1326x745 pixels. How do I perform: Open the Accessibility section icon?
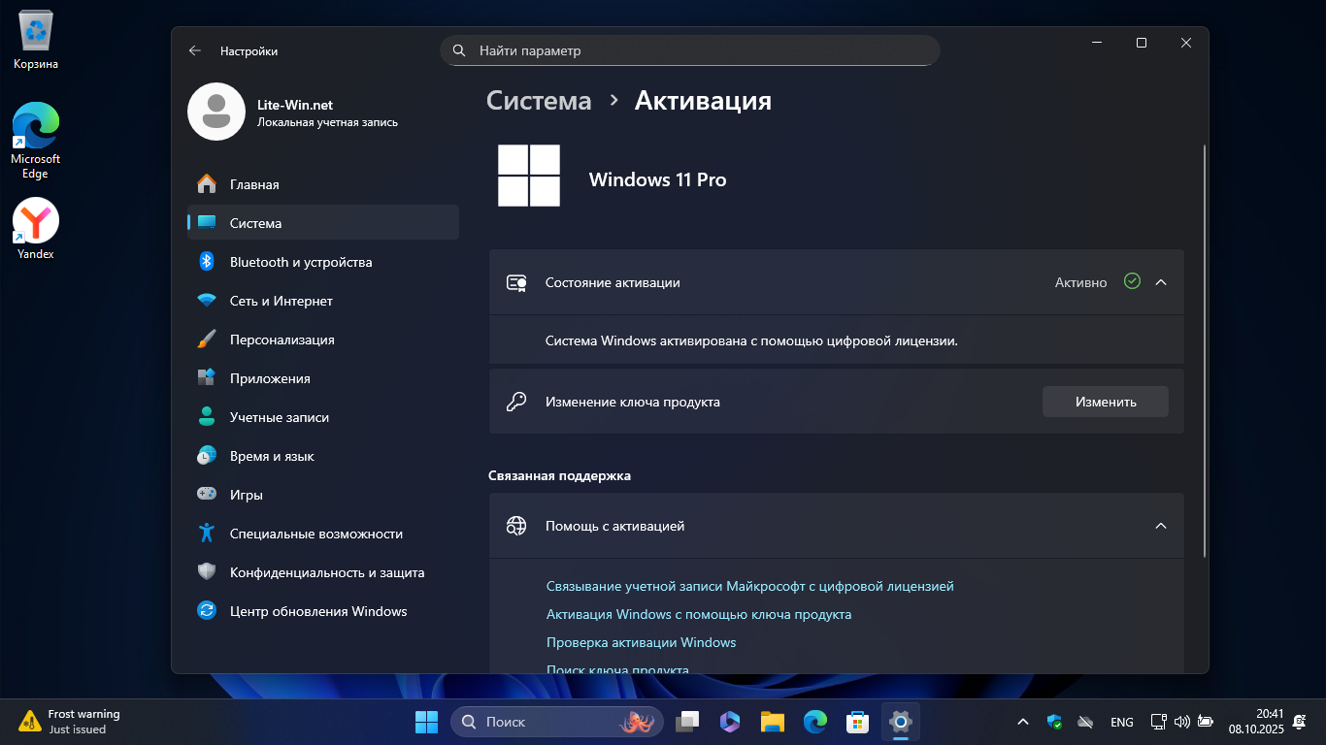(207, 534)
